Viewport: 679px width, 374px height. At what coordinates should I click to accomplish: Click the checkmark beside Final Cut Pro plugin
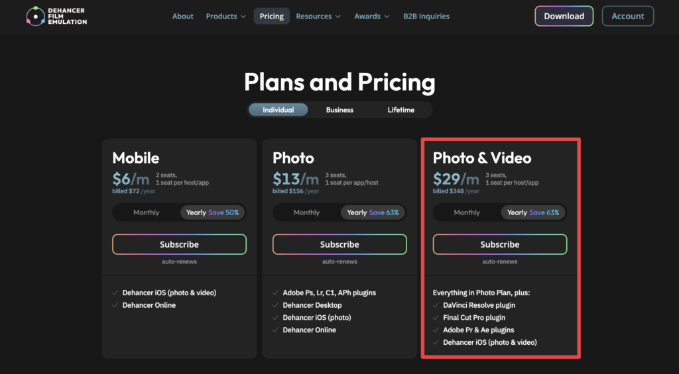pos(436,318)
